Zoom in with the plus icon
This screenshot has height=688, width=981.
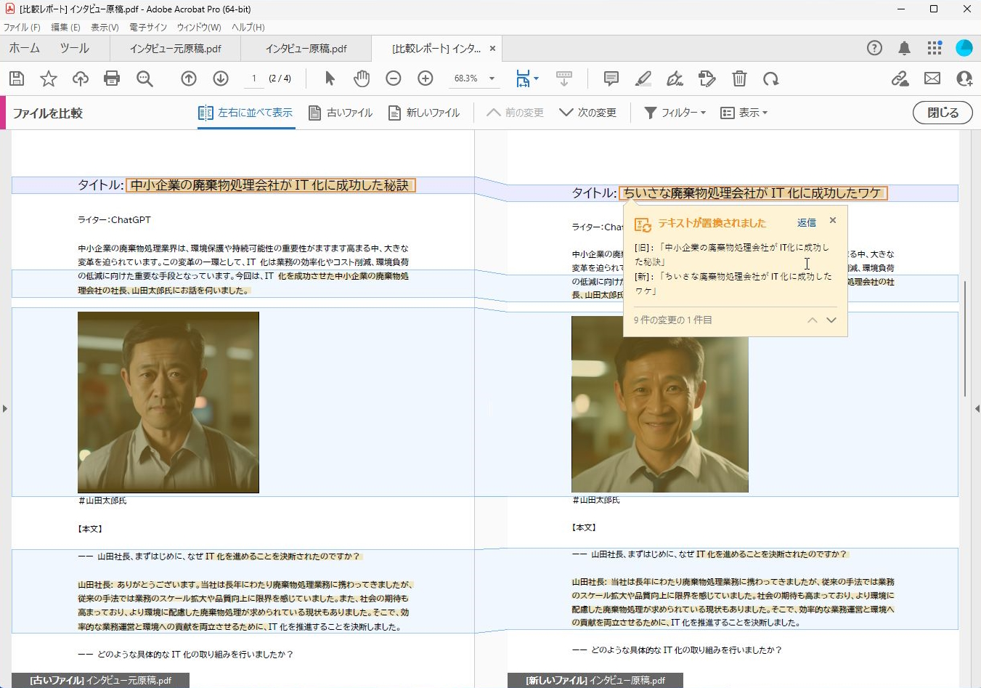(x=425, y=78)
